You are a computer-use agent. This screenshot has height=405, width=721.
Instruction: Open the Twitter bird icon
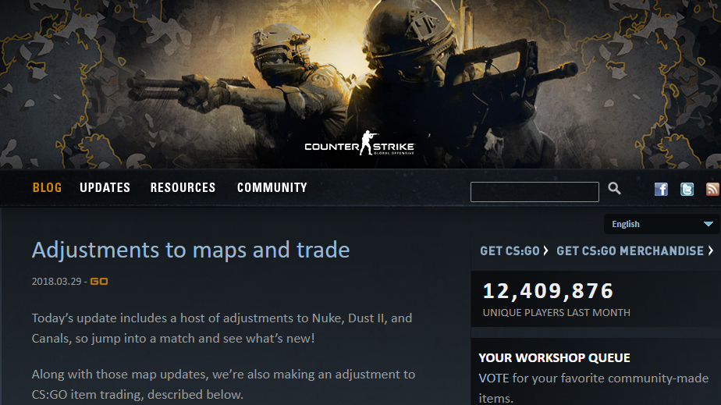coord(687,189)
